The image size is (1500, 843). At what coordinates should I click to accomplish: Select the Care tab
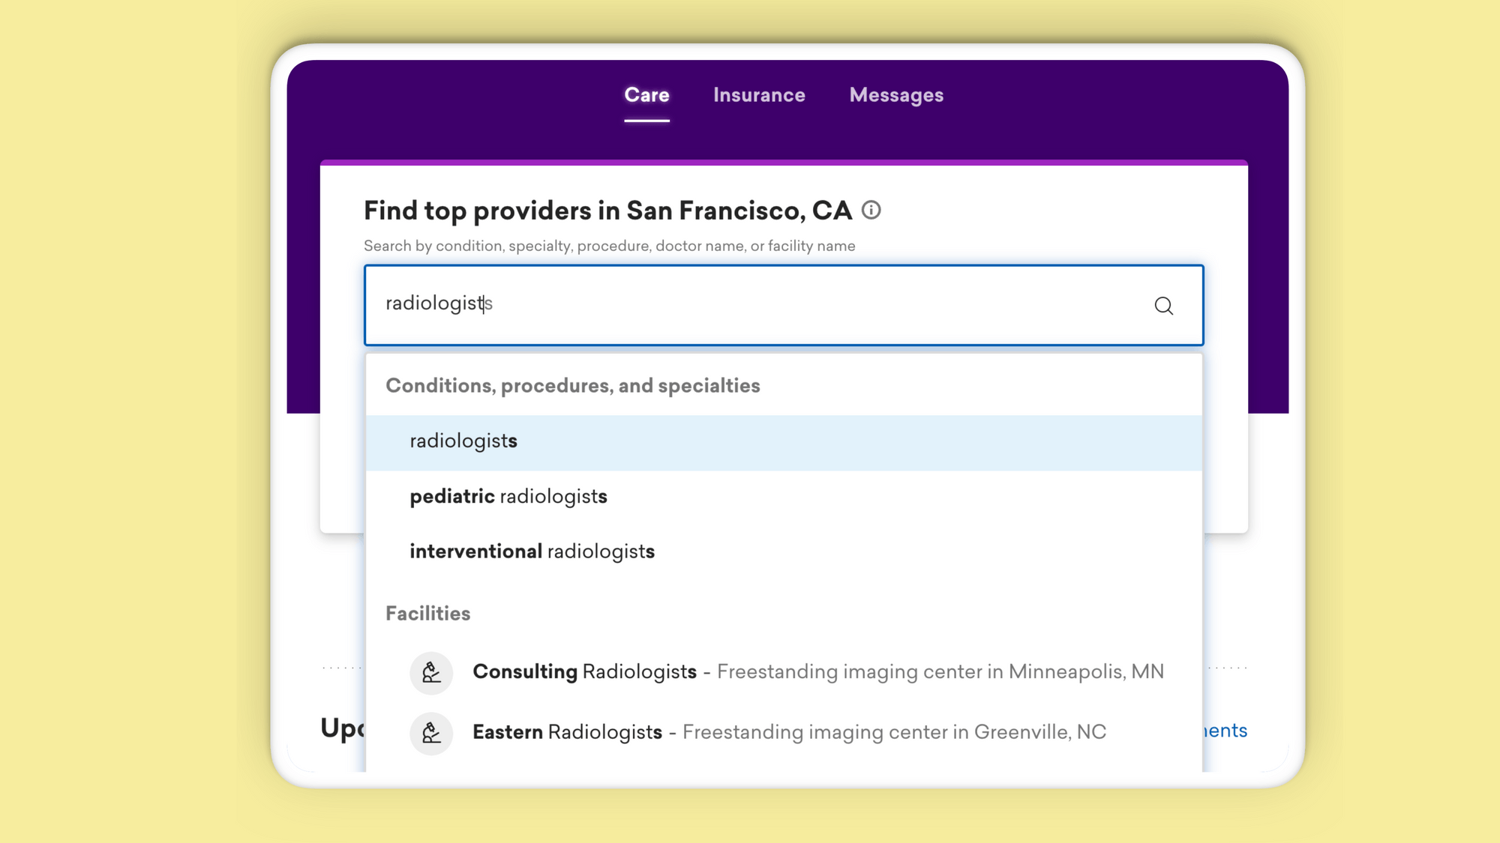pos(646,95)
